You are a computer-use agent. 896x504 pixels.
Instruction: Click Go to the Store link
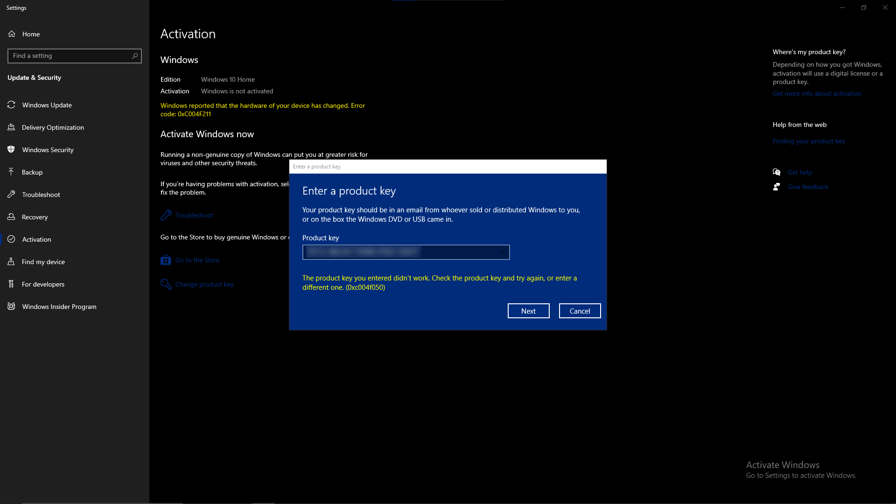pos(197,259)
